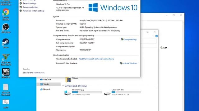Open System protection link
This screenshot has height=111, width=199.
(x=30, y=7)
